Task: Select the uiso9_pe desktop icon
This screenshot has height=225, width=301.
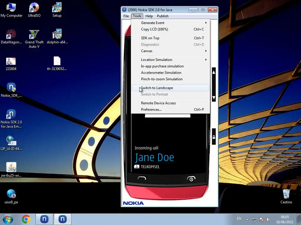Action: [x=11, y=197]
